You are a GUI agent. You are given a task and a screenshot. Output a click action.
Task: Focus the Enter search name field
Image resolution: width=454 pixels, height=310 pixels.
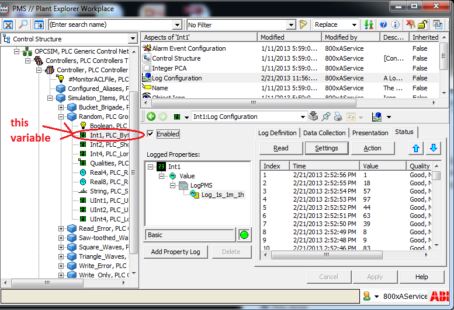(x=111, y=25)
